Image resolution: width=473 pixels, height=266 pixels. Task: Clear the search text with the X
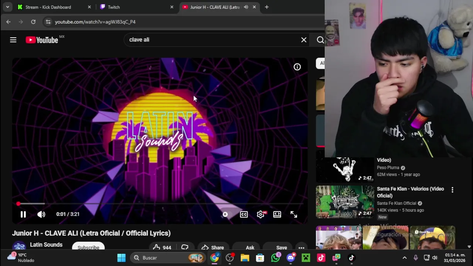tap(304, 40)
